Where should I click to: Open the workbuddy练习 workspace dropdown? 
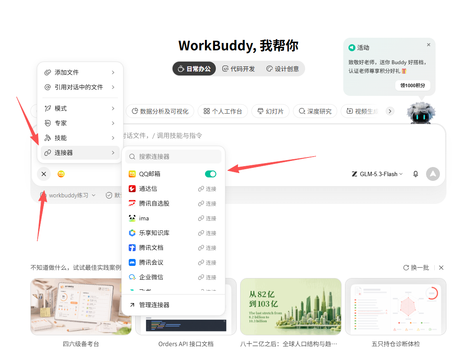(x=68, y=195)
